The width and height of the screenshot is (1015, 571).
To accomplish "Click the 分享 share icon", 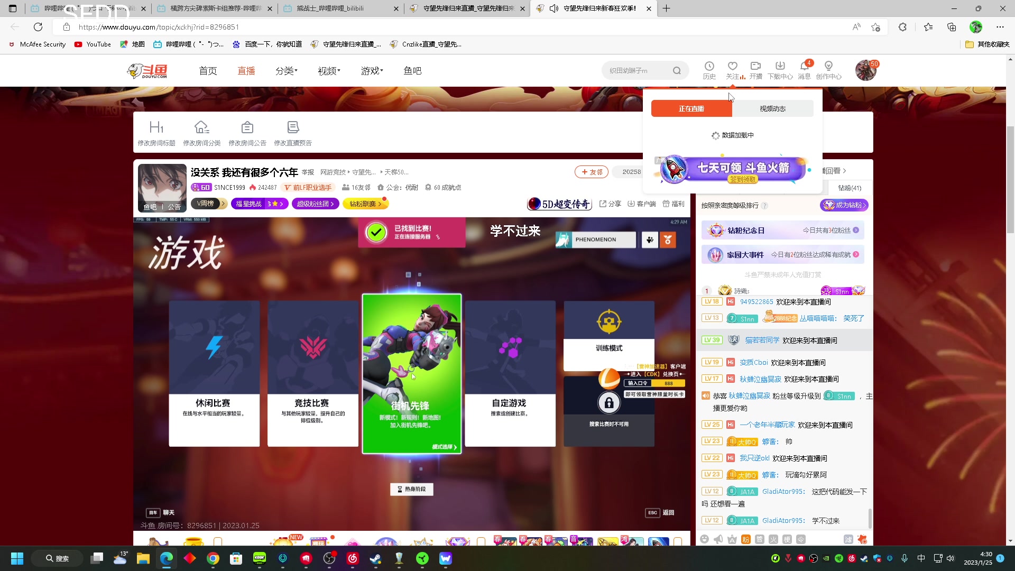I will click(x=610, y=204).
